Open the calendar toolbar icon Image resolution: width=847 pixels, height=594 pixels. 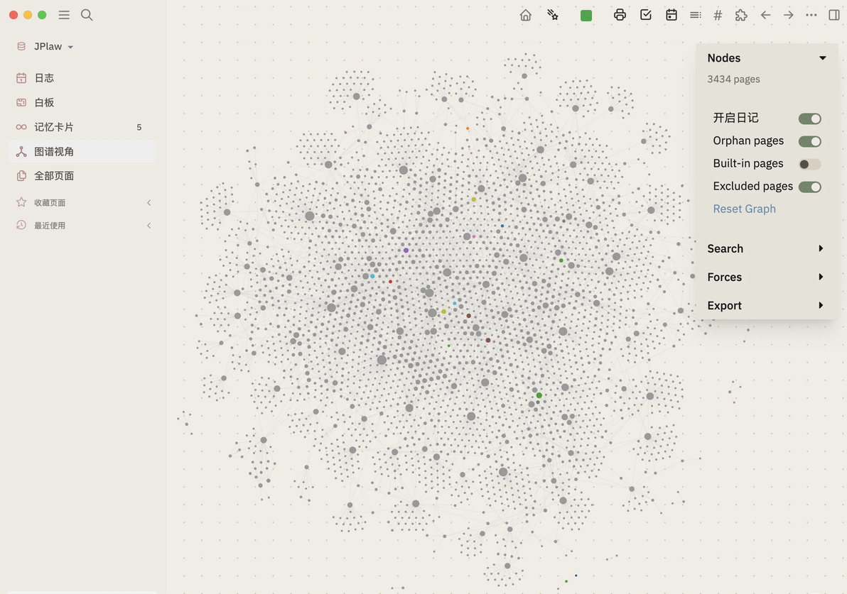point(671,15)
